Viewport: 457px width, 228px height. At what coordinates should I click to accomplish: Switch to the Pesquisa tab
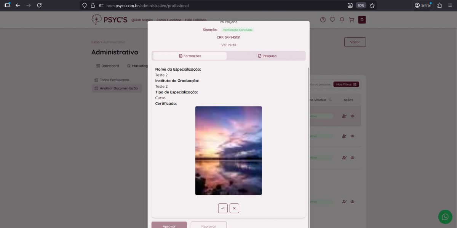267,56
